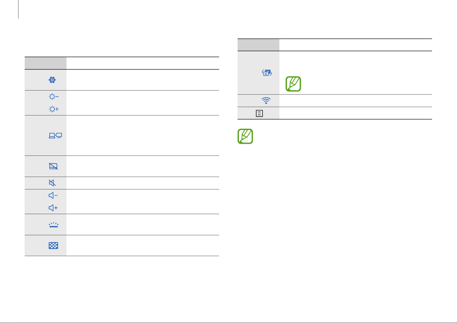Click the volume down speaker icon
Image resolution: width=457 pixels, height=323 pixels.
[53, 195]
